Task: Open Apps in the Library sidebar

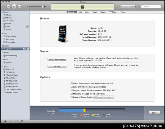Action: click(7, 27)
